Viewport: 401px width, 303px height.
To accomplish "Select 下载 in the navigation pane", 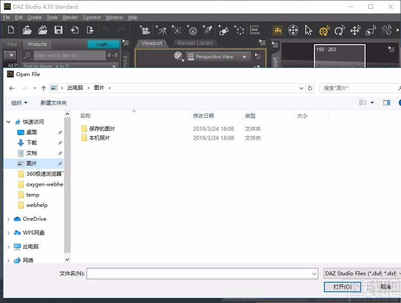I will (x=32, y=143).
